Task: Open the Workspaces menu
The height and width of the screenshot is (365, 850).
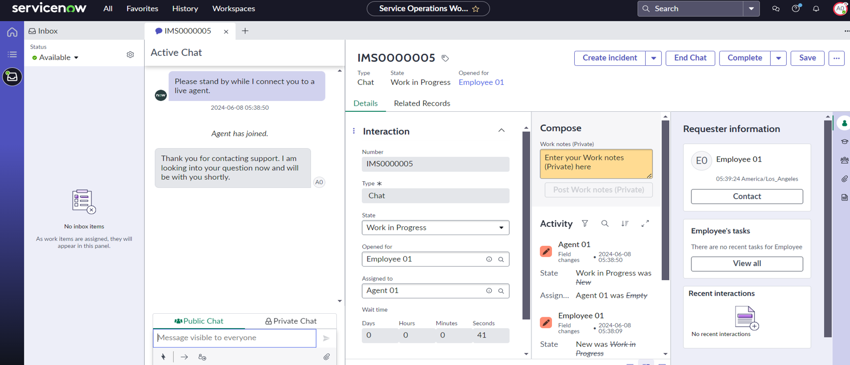Action: [x=233, y=9]
